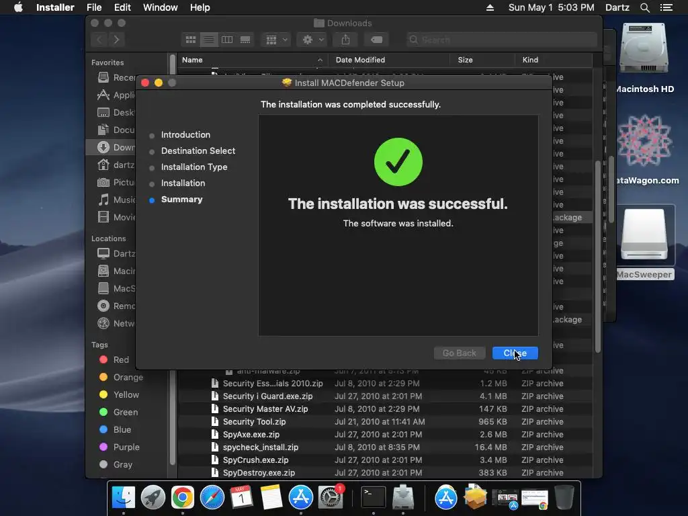Open the Window menu
Screen dimensions: 688x516
tap(160, 7)
